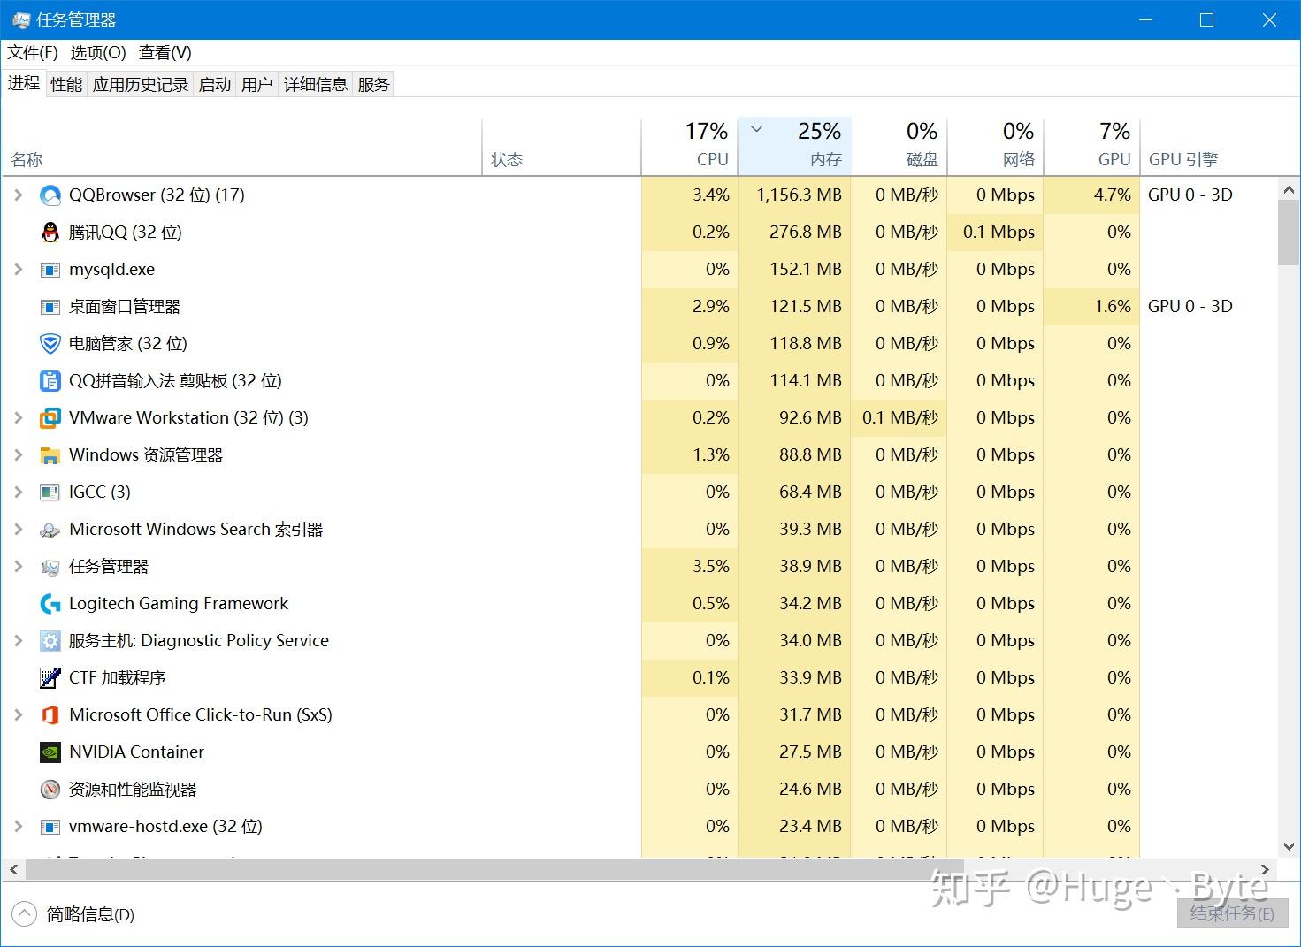Sort by the GPU 引擎 column header

click(x=1208, y=147)
